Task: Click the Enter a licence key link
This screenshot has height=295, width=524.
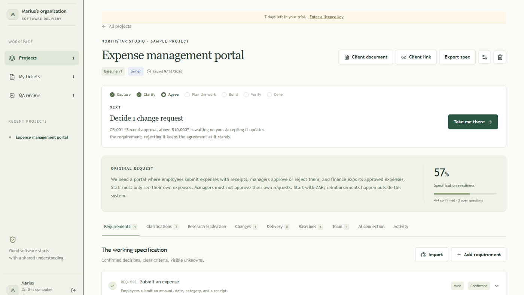Action: [326, 17]
